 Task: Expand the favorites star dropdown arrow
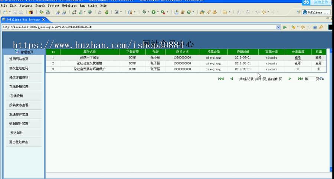(298, 27)
